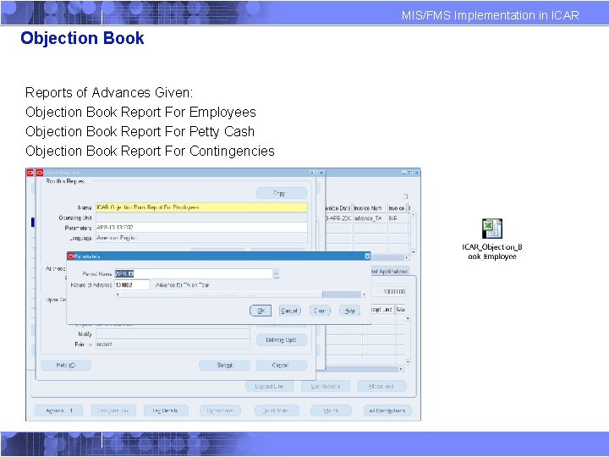Click the Corrections button
Image resolution: width=609 pixels, height=457 pixels.
click(x=220, y=410)
